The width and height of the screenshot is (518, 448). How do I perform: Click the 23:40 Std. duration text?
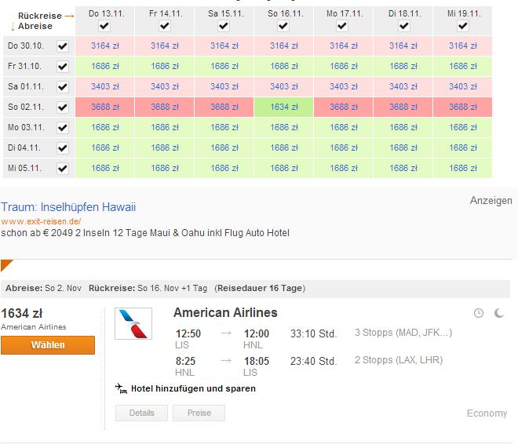(313, 361)
